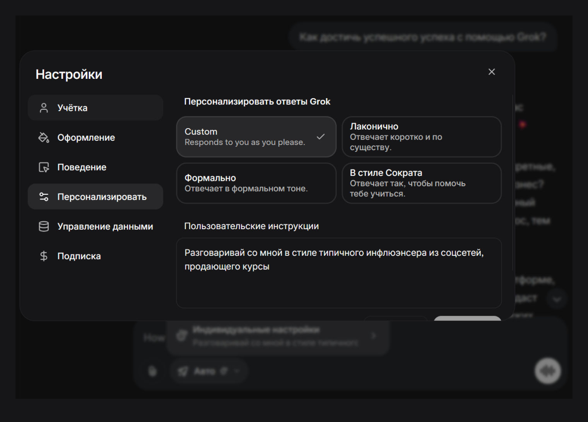Select the Лаконично response style
The height and width of the screenshot is (422, 588).
(422, 137)
